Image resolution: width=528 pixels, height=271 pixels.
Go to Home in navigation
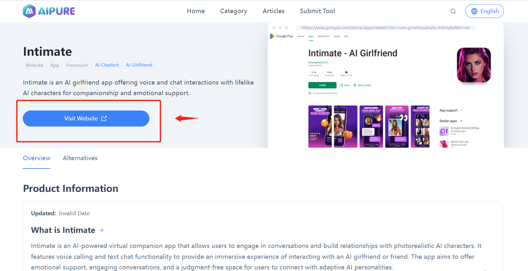coord(196,11)
